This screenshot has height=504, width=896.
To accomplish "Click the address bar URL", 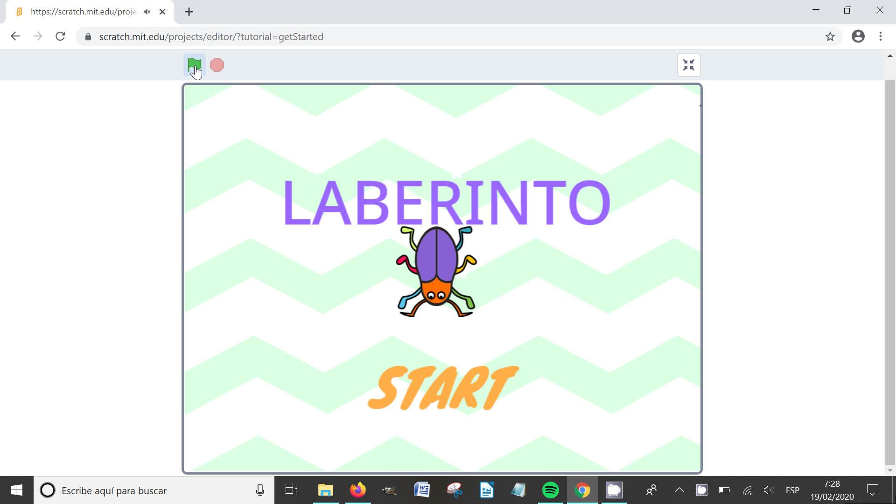I will 211,36.
